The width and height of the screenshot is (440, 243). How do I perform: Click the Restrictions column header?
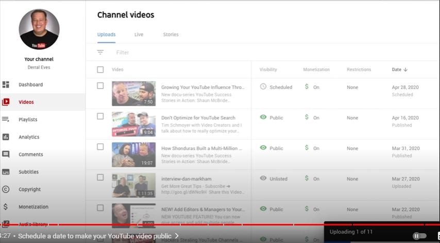tap(359, 70)
